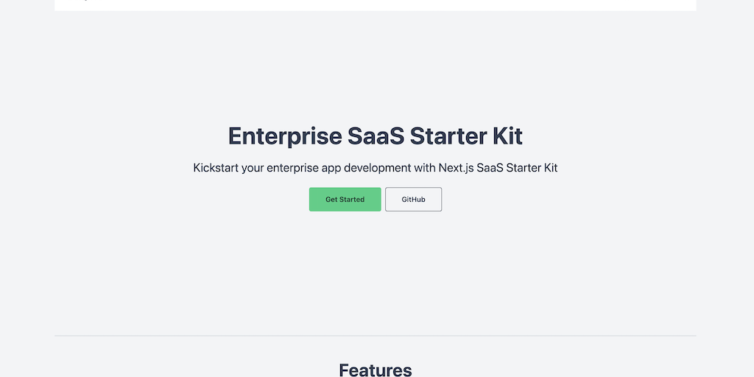Click the green Get Started button
754x377 pixels.
345,200
